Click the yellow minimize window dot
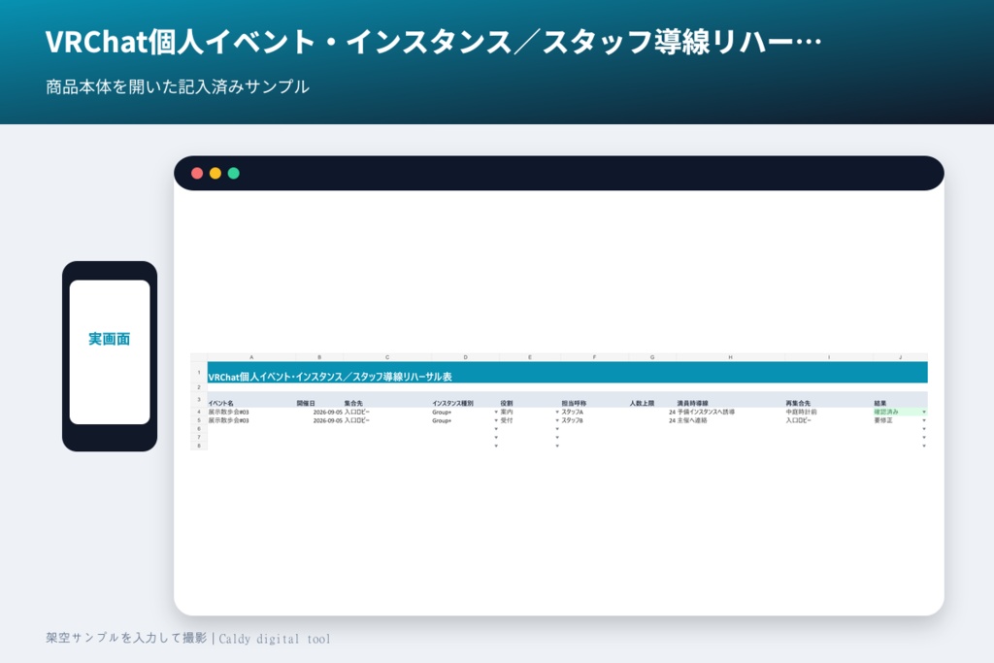 [x=215, y=173]
